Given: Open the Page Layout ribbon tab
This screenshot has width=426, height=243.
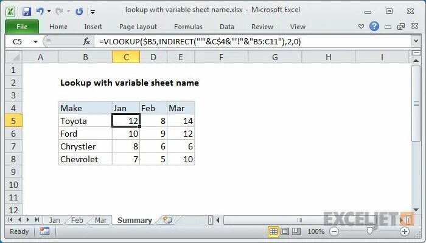Looking at the screenshot, I should click(138, 27).
